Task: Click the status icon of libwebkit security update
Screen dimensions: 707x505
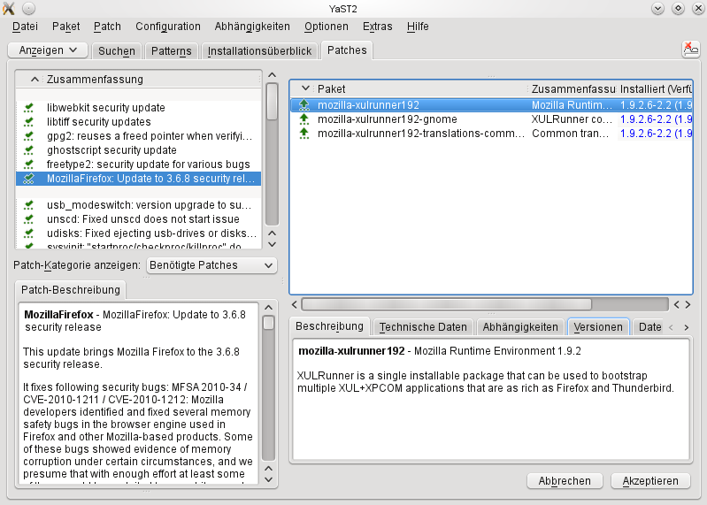Action: (29, 108)
